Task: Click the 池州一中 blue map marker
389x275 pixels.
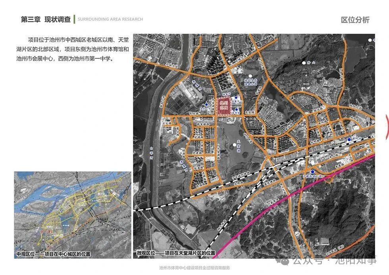Action: click(207, 105)
